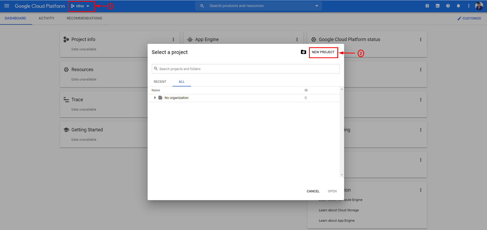
Task: Open the elina project selector dropdown
Action: [x=80, y=6]
